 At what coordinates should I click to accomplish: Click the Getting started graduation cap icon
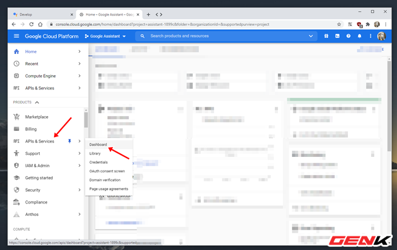[x=17, y=177]
